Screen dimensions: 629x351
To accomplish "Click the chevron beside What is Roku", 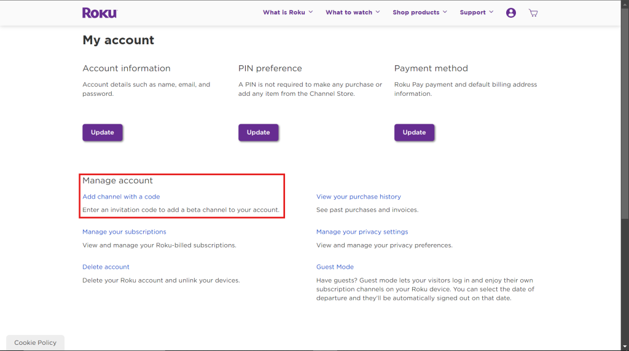I will [x=310, y=12].
